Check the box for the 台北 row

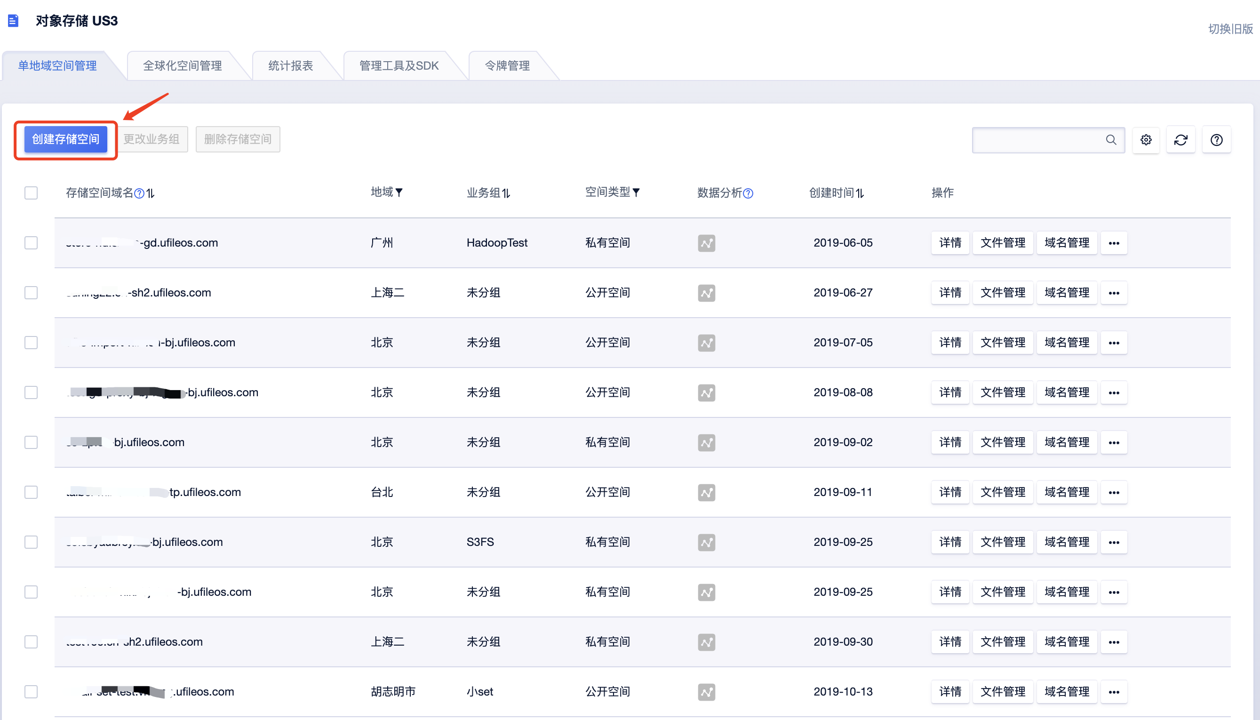click(31, 492)
